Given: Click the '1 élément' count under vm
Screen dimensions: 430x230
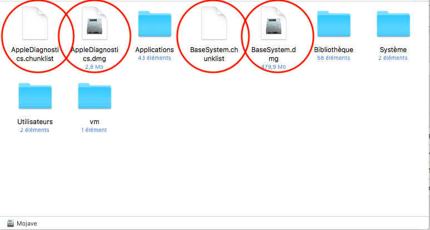Looking at the screenshot, I should coord(94,130).
